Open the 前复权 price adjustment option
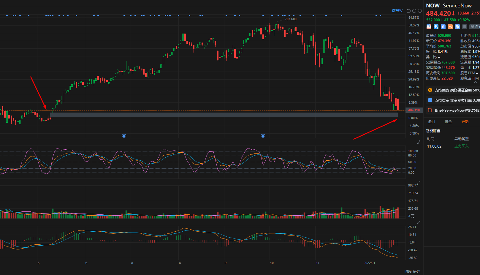The width and height of the screenshot is (480, 275). point(397,11)
